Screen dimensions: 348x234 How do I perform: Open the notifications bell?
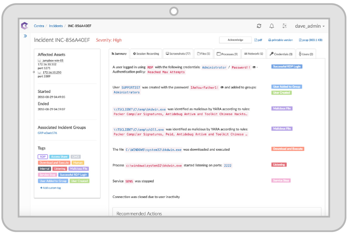(272, 26)
